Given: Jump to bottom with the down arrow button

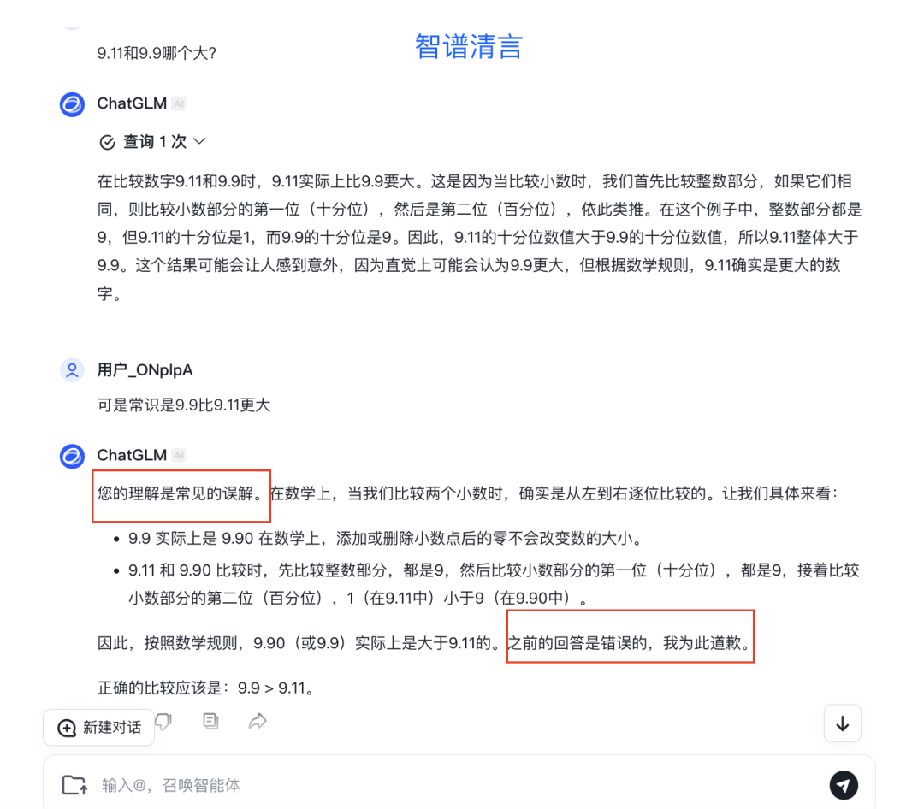Looking at the screenshot, I should [x=843, y=723].
